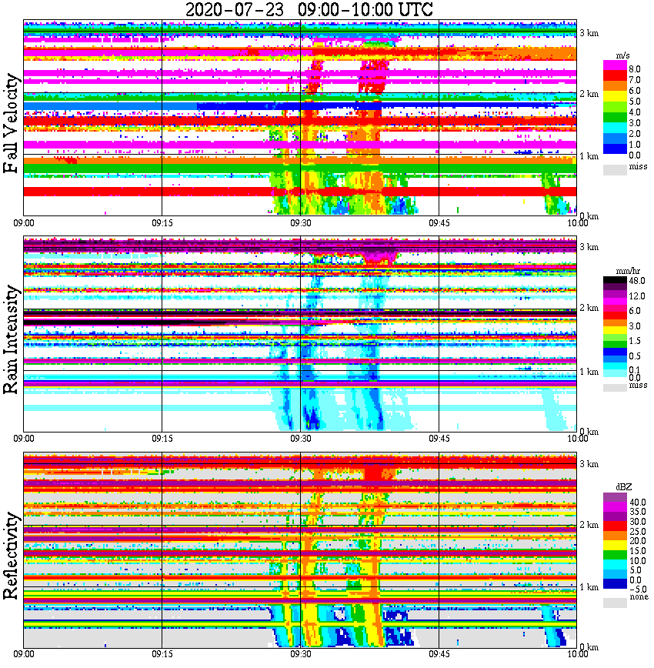Click the 3 km label of Fall Velocity panel
Viewport: 654px width, 668px height.
pyautogui.click(x=589, y=33)
